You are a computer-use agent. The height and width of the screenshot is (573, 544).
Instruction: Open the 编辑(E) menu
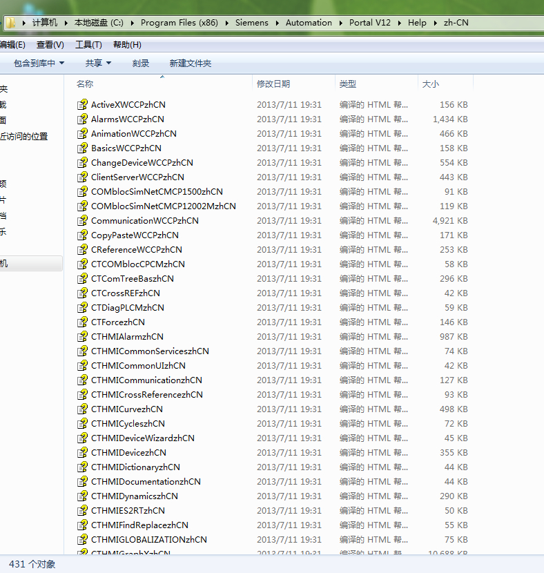(12, 45)
